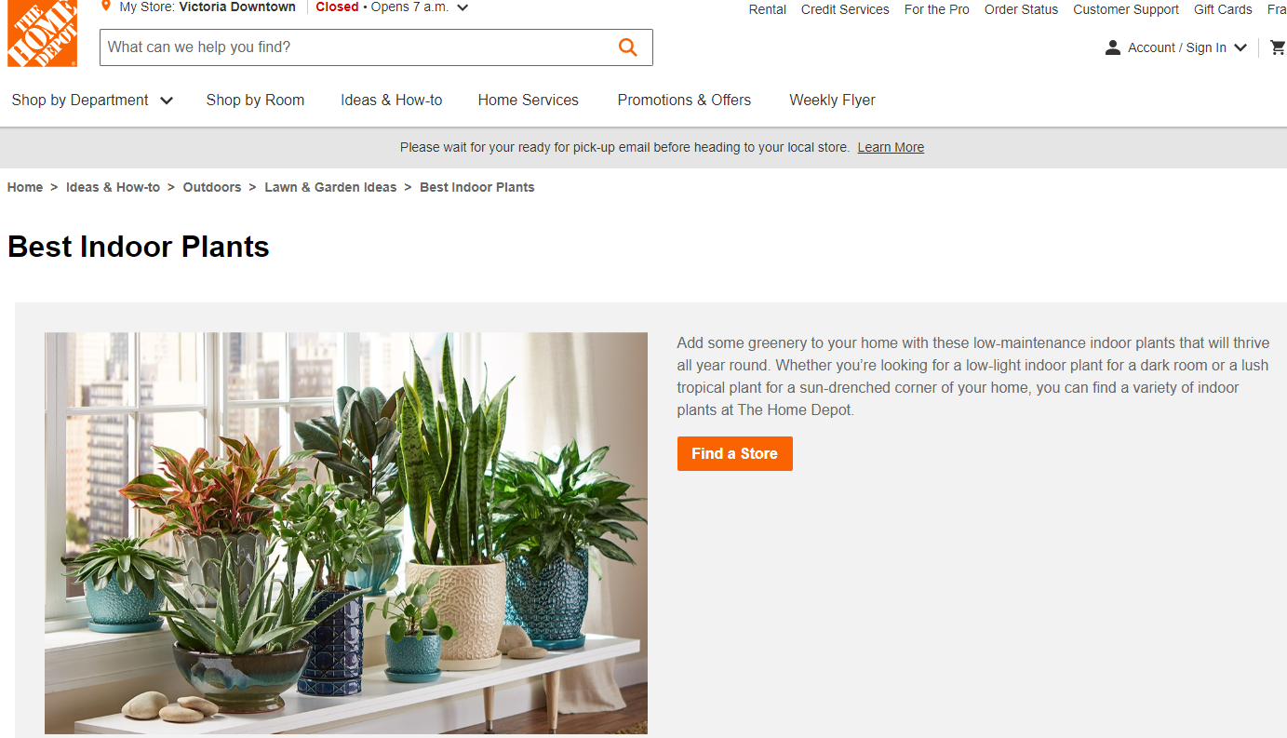Follow the Learn More link
The image size is (1287, 738).
[x=891, y=147]
